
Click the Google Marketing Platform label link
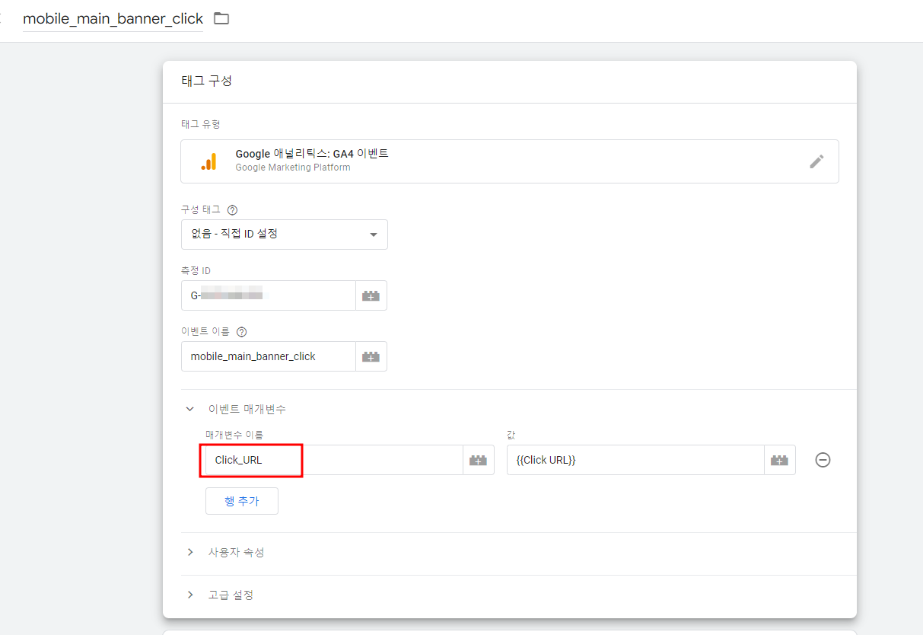292,164
